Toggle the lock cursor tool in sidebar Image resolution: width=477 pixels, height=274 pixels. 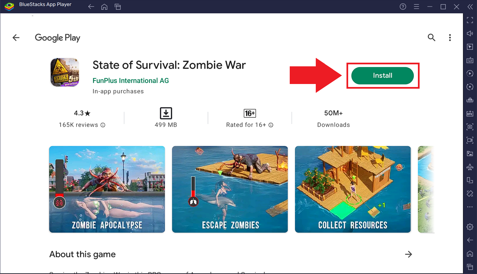pos(470,47)
